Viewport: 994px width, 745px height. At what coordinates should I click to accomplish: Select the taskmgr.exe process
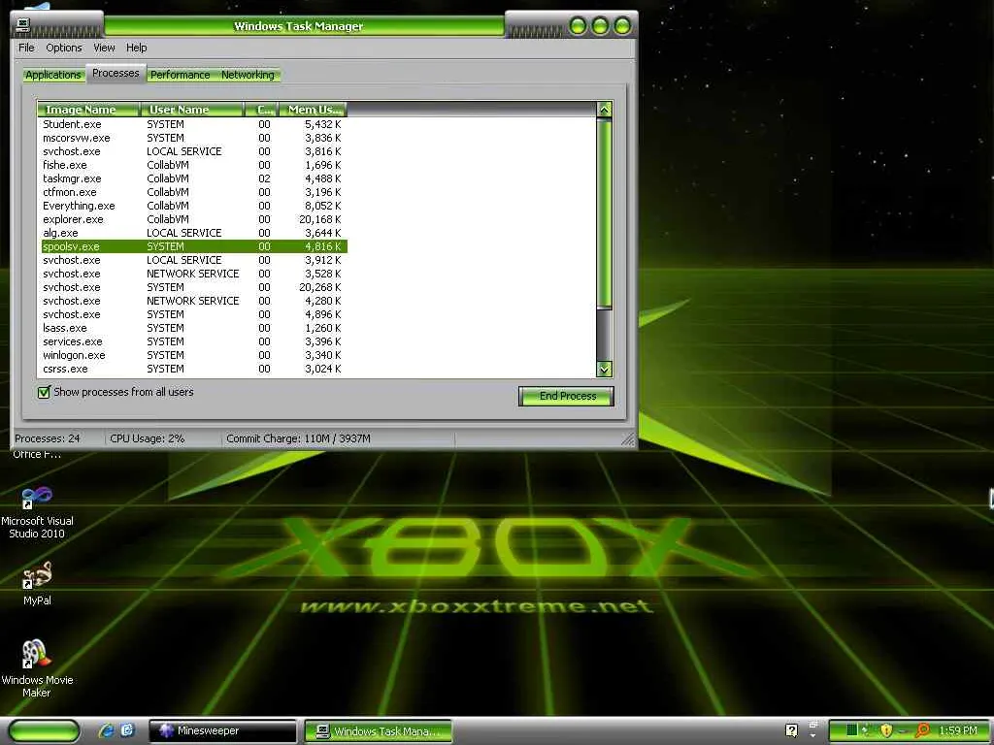(x=194, y=178)
